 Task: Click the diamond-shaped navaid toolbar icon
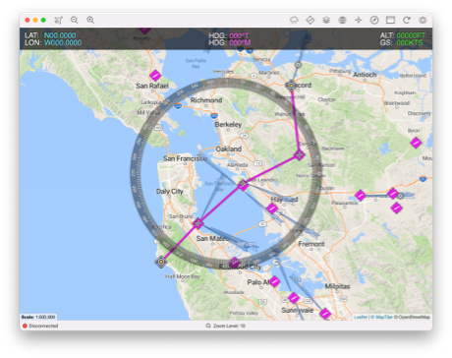tap(311, 20)
